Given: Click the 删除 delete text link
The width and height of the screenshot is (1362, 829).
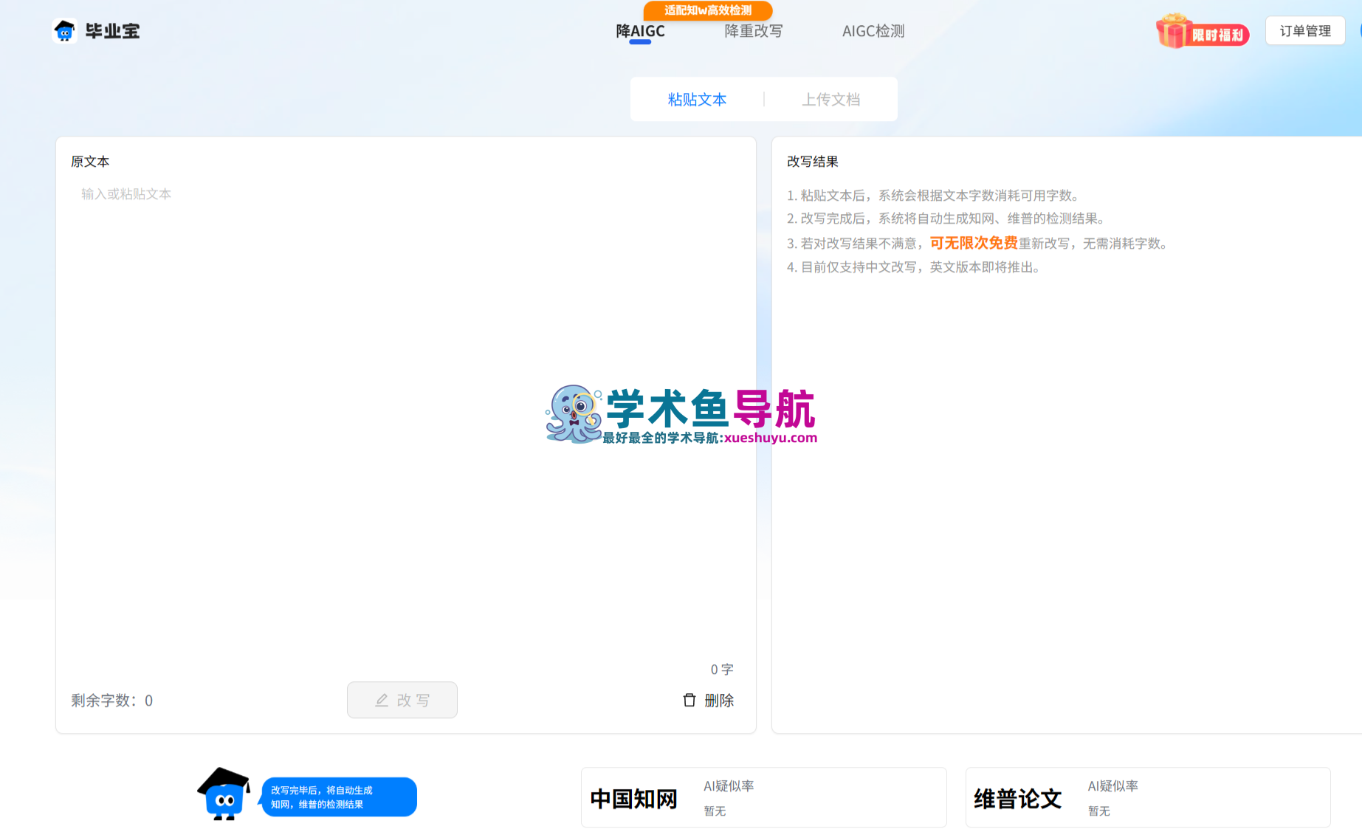Looking at the screenshot, I should (718, 700).
